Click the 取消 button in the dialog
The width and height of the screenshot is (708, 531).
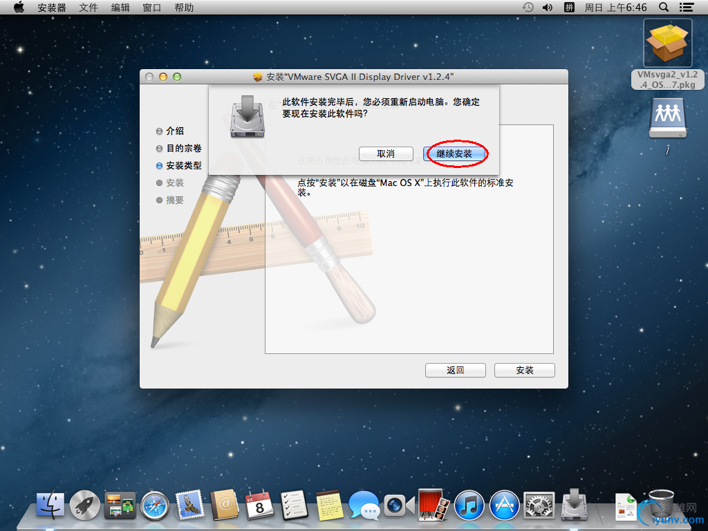[x=386, y=153]
